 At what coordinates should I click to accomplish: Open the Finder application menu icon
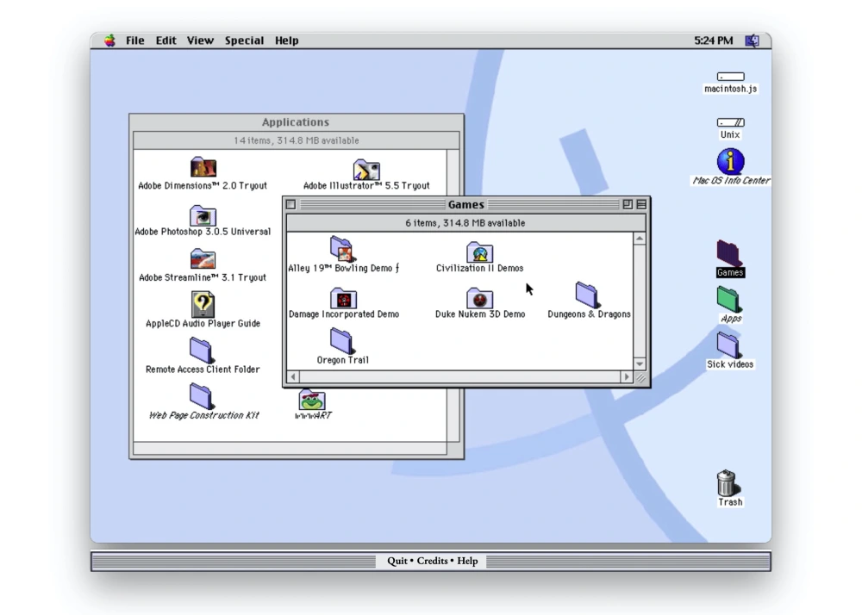(x=752, y=40)
